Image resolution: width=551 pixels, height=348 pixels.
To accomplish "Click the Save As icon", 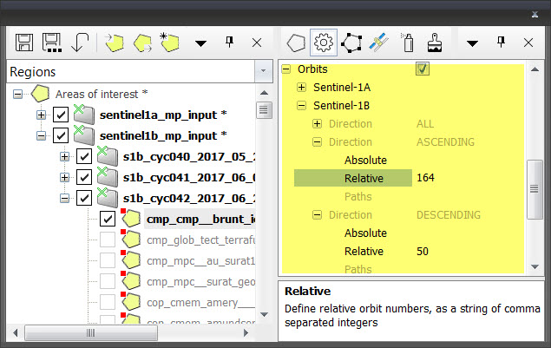I will point(51,42).
